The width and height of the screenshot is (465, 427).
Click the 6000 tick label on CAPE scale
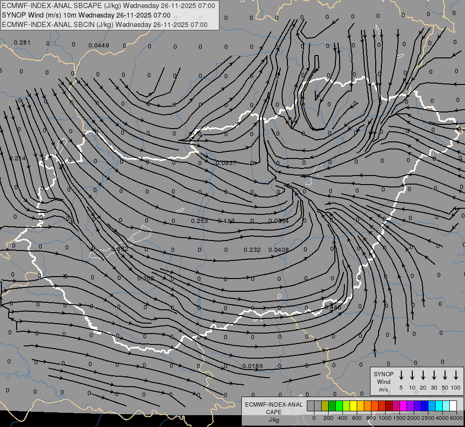click(456, 418)
